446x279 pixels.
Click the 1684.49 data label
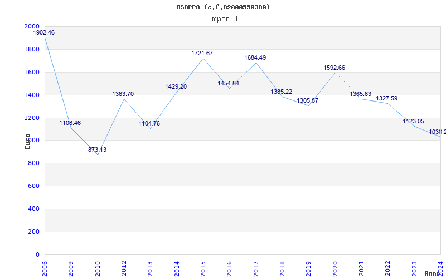(x=255, y=57)
